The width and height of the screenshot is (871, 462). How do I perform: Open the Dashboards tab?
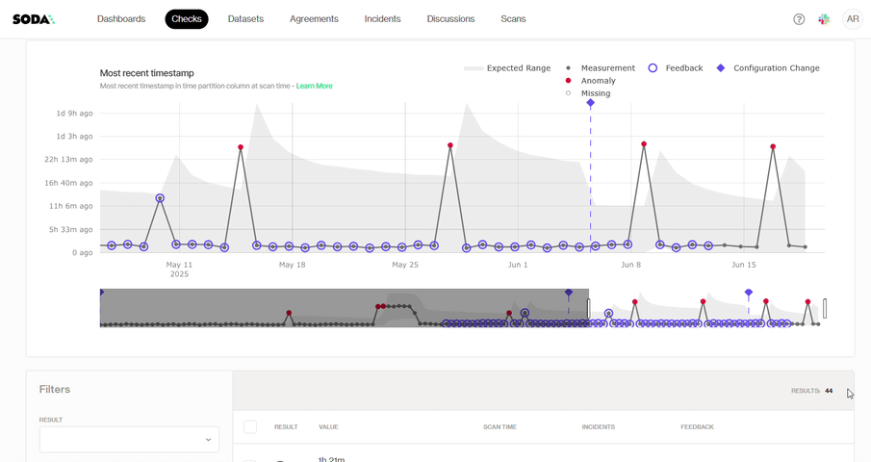point(121,19)
